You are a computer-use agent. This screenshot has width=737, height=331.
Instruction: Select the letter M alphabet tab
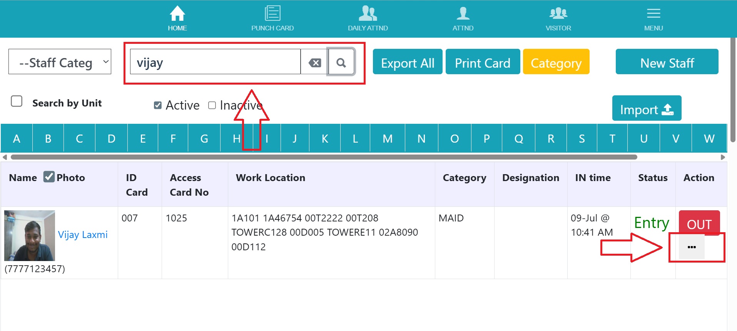tap(387, 138)
